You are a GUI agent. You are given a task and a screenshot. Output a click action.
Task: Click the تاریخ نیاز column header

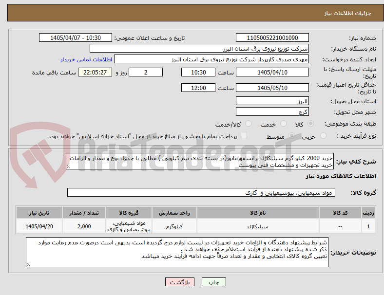[x=39, y=213]
